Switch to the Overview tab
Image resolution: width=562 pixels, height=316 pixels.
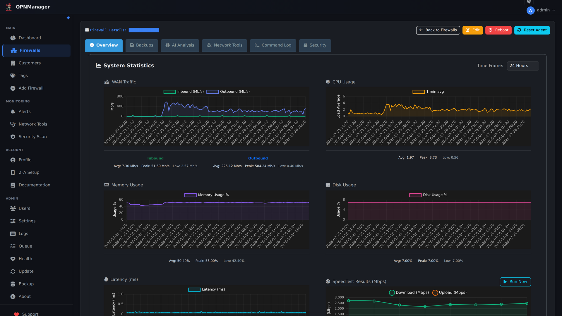coord(104,45)
